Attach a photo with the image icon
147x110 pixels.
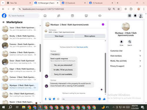click(50, 99)
